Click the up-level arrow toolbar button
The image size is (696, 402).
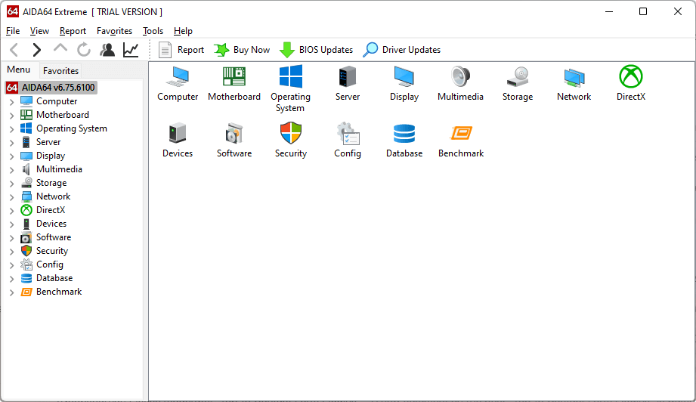pos(60,48)
